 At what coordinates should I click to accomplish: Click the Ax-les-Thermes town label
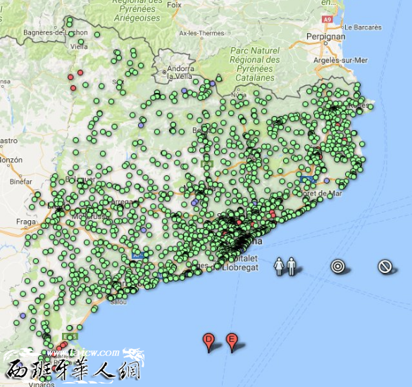click(x=202, y=33)
